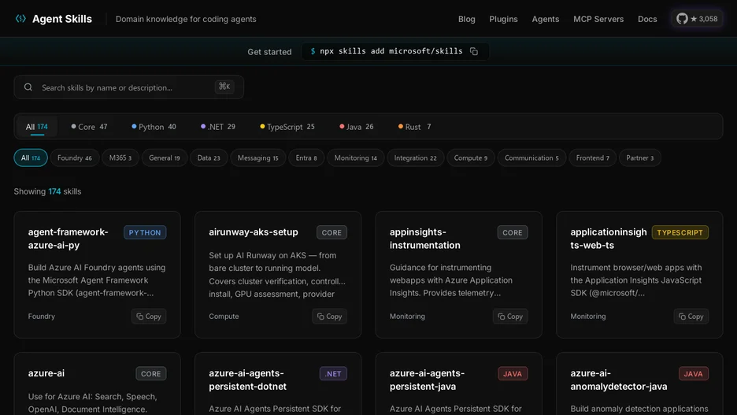
Task: Click the JAVA badge on agents-persistent-java card
Action: [x=513, y=373]
